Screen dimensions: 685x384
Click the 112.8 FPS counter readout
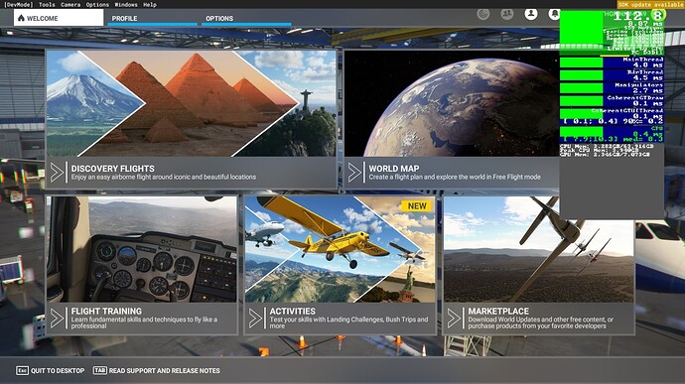tap(637, 16)
